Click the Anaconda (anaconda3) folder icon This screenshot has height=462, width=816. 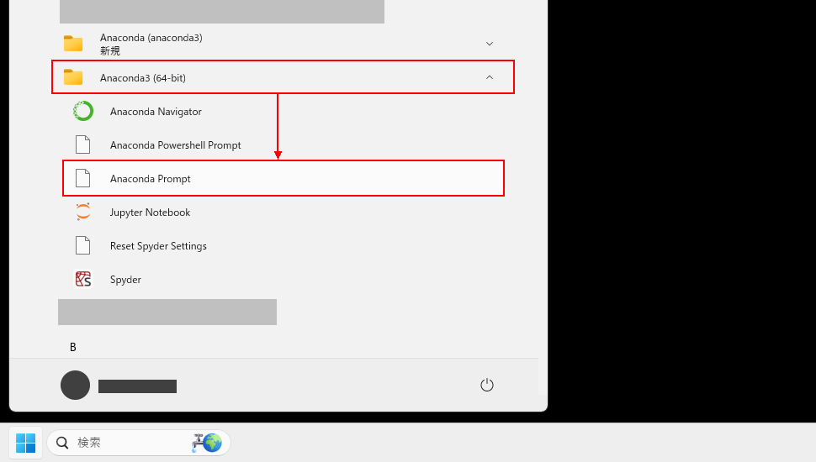73,44
